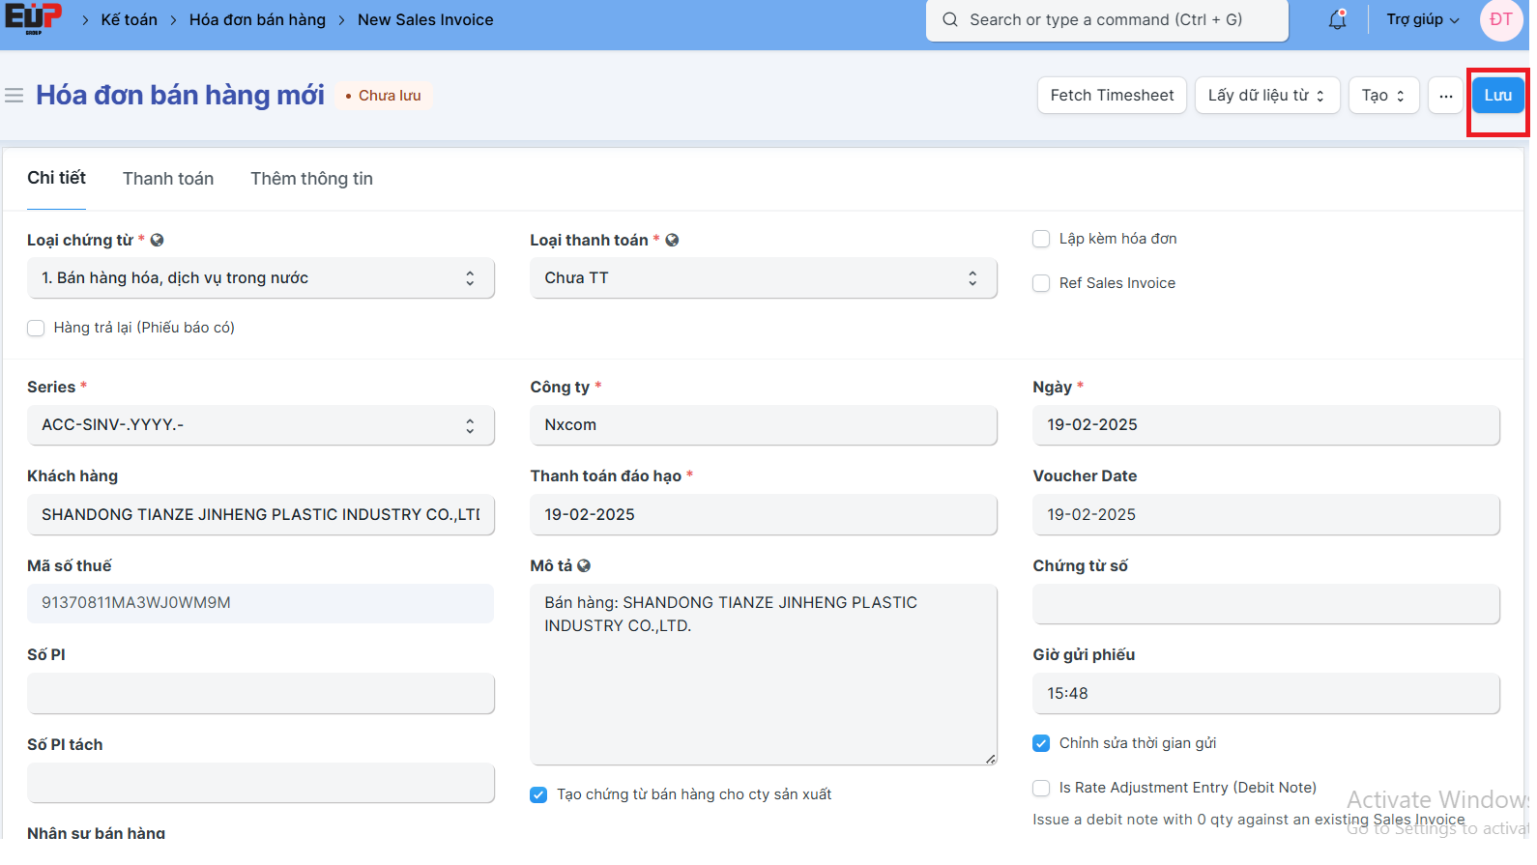Expand the Loại chứng từ dropdown
1537x865 pixels.
coord(260,278)
